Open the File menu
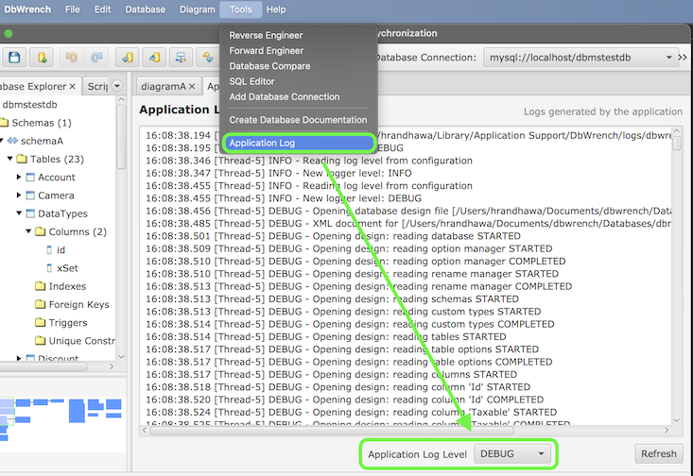This screenshot has width=693, height=476. pyautogui.click(x=72, y=9)
